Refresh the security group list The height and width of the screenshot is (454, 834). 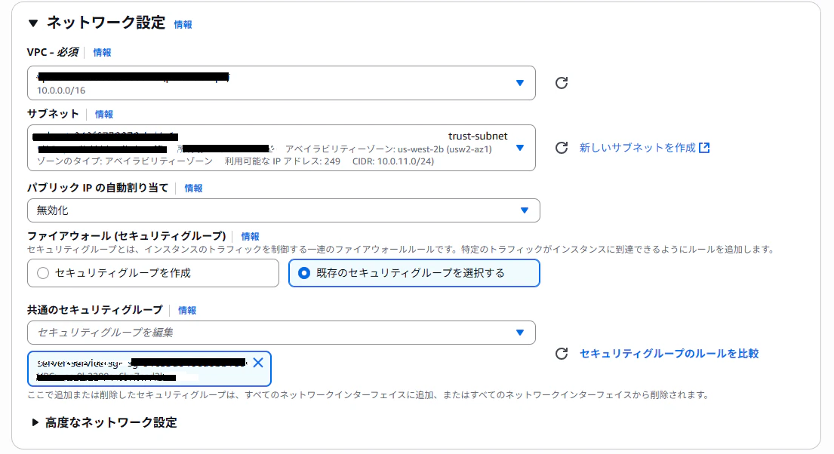[x=562, y=354]
